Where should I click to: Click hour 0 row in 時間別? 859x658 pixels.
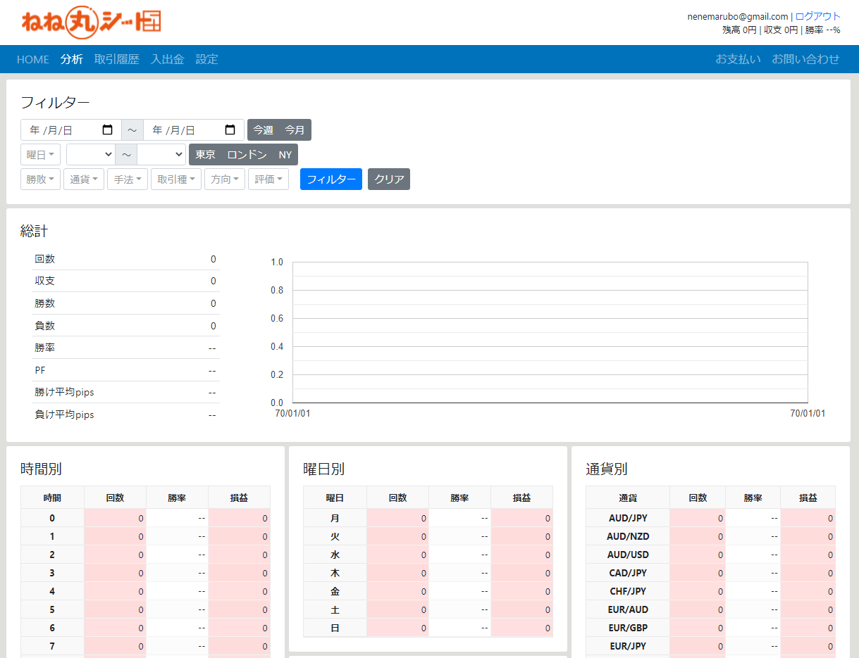pos(145,518)
